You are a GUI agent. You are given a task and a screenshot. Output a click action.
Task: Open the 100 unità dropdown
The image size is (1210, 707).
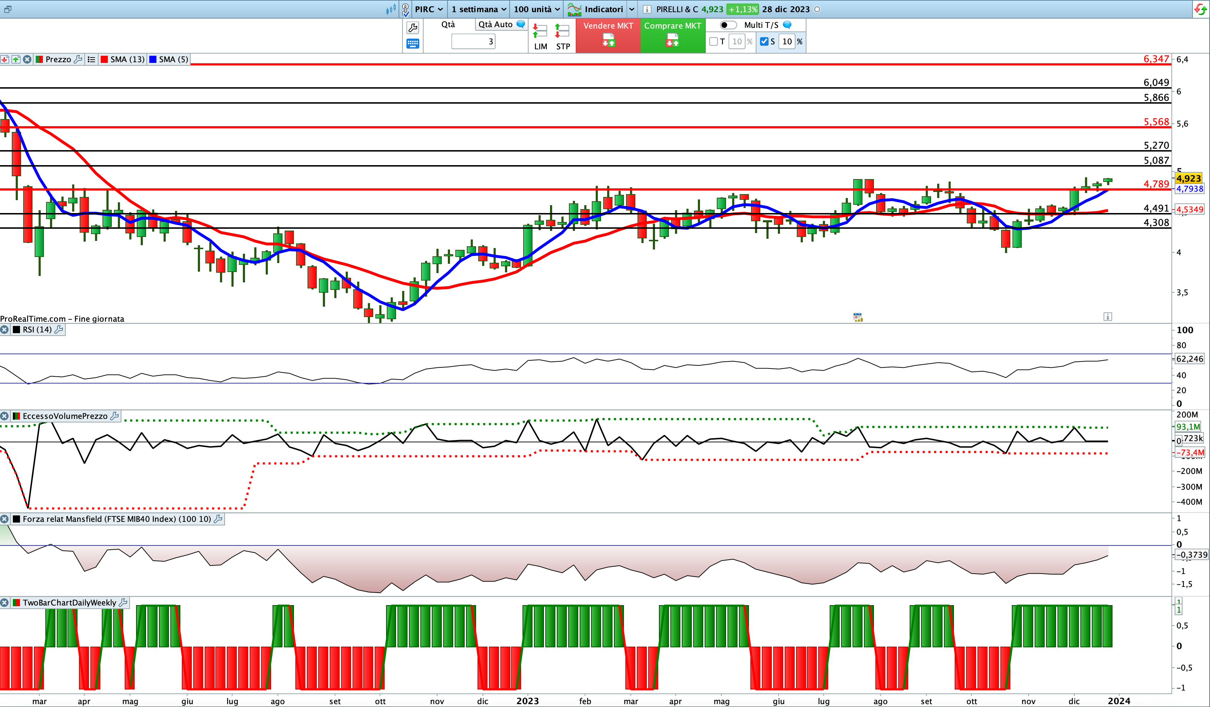pos(537,9)
